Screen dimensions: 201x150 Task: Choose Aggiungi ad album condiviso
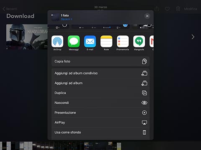point(100,73)
